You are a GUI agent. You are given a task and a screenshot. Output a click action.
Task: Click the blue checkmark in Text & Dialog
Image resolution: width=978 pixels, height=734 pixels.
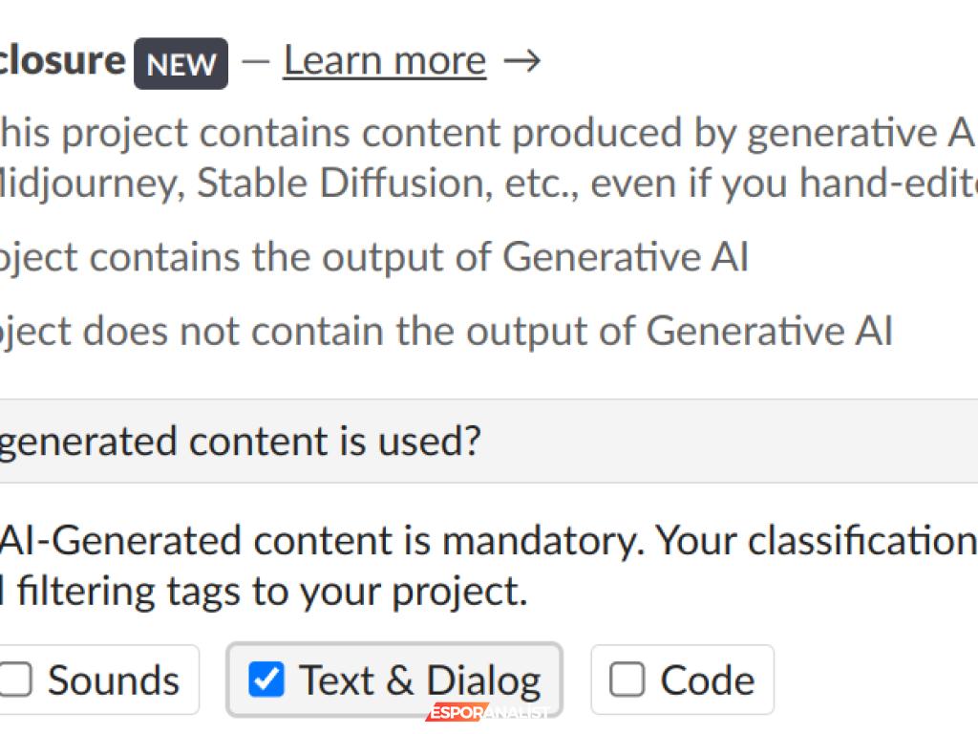point(266,680)
